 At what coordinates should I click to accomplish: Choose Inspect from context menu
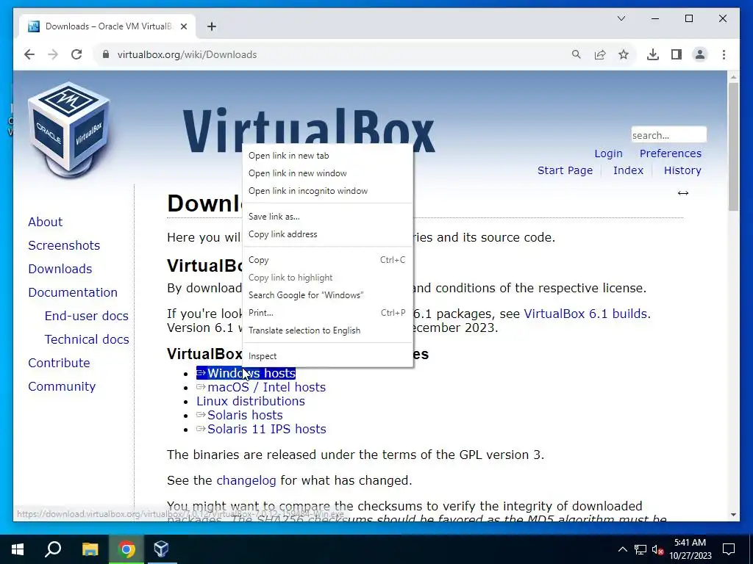tap(327, 356)
